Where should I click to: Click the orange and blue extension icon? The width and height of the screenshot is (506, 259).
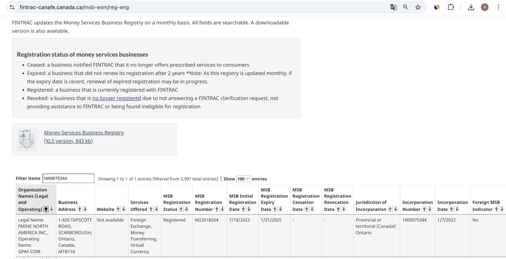coord(437,7)
